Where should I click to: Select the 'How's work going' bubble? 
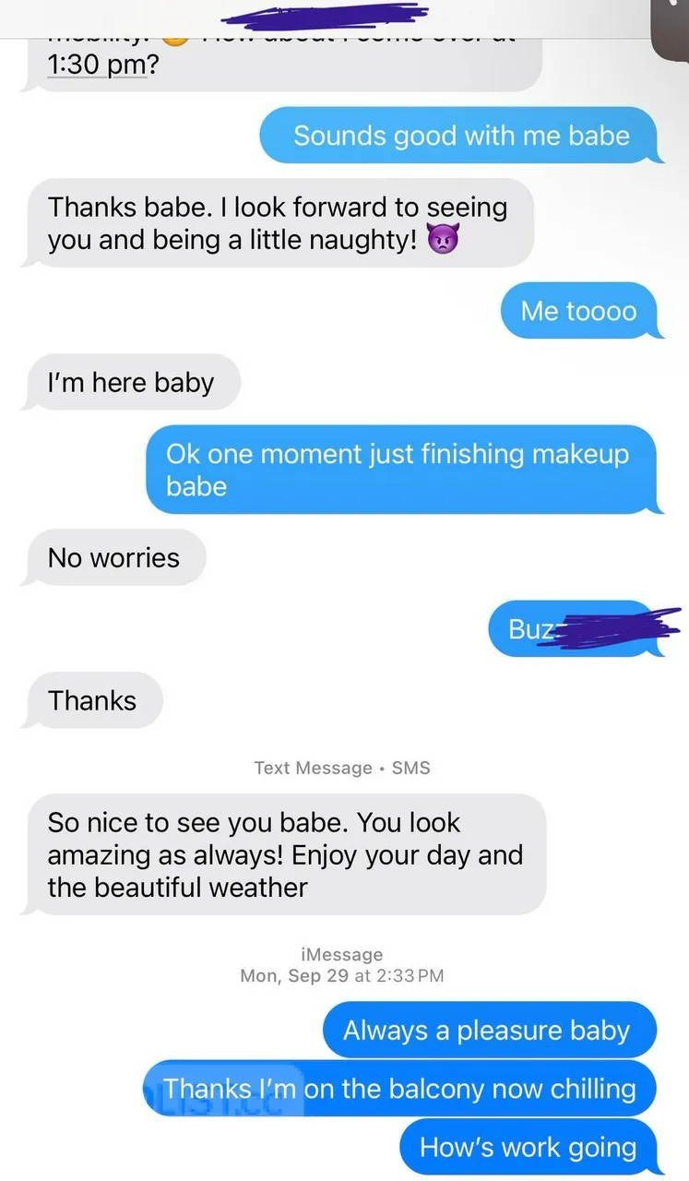pyautogui.click(x=530, y=1147)
